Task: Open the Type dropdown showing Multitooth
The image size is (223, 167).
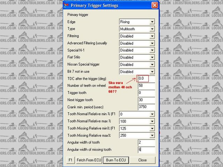Action: 137,29
